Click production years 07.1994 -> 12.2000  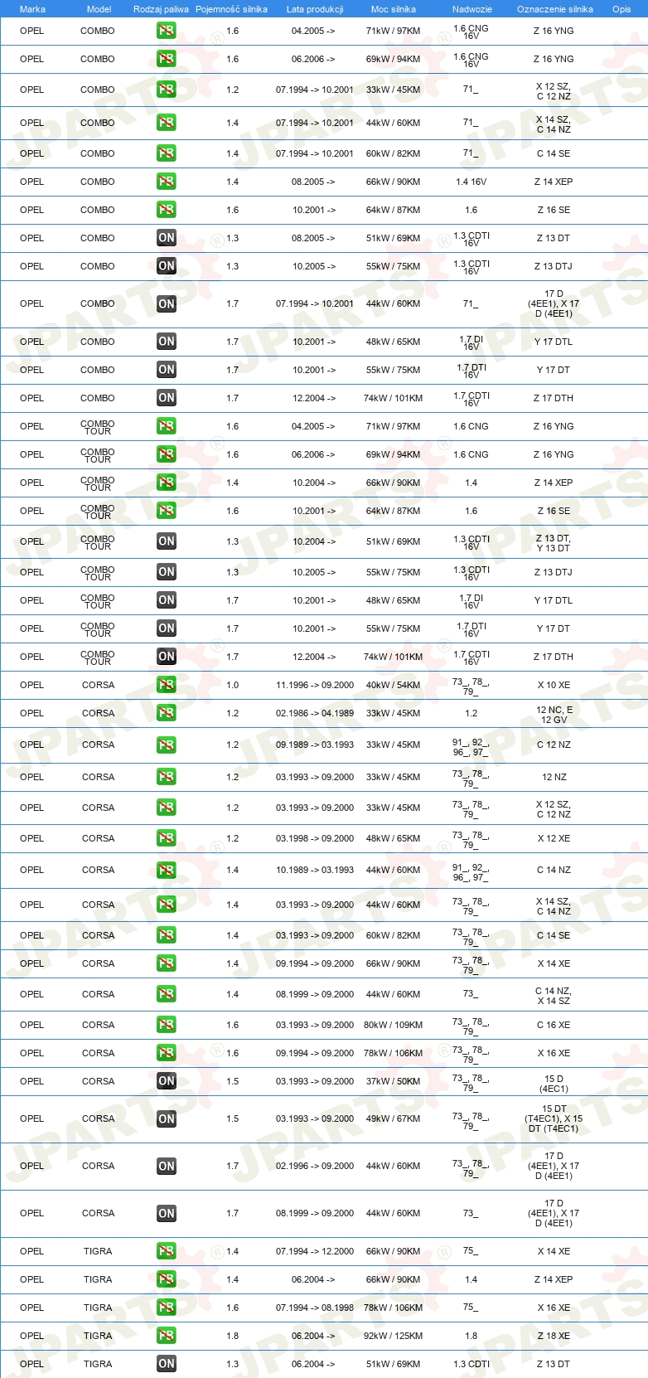(315, 1251)
